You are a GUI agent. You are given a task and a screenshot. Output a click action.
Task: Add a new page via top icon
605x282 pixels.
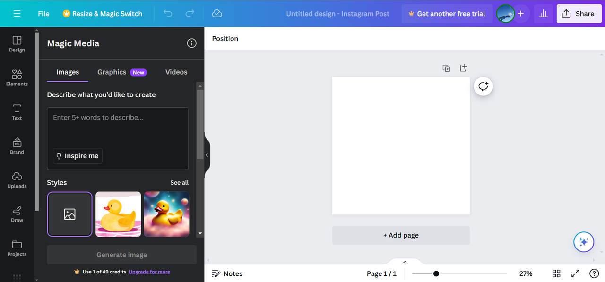463,68
